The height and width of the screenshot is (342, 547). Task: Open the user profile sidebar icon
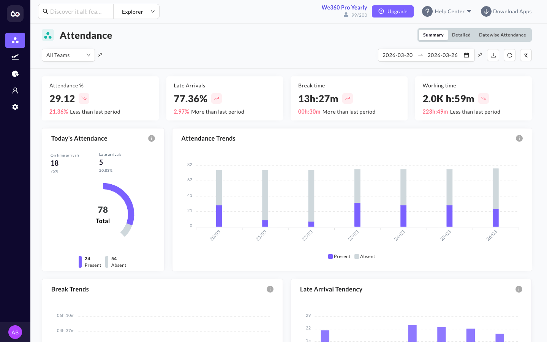pos(15,90)
